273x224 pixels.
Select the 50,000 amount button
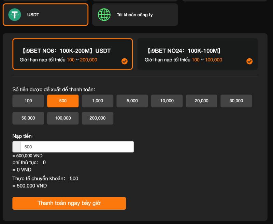pos(28,118)
